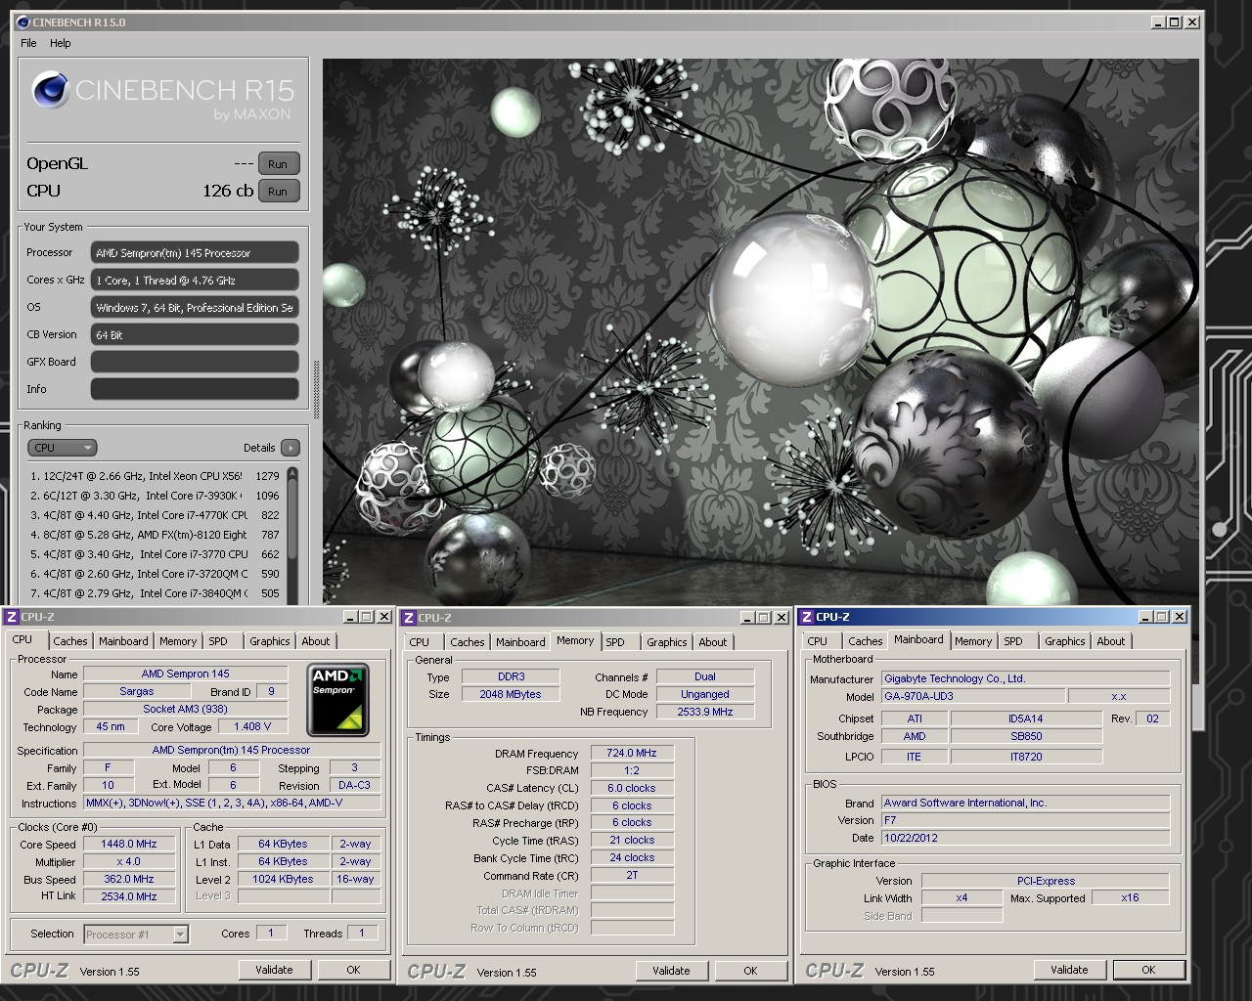The image size is (1252, 1001).
Task: Click OK in the CPU-Z CPU window
Action: pos(353,970)
